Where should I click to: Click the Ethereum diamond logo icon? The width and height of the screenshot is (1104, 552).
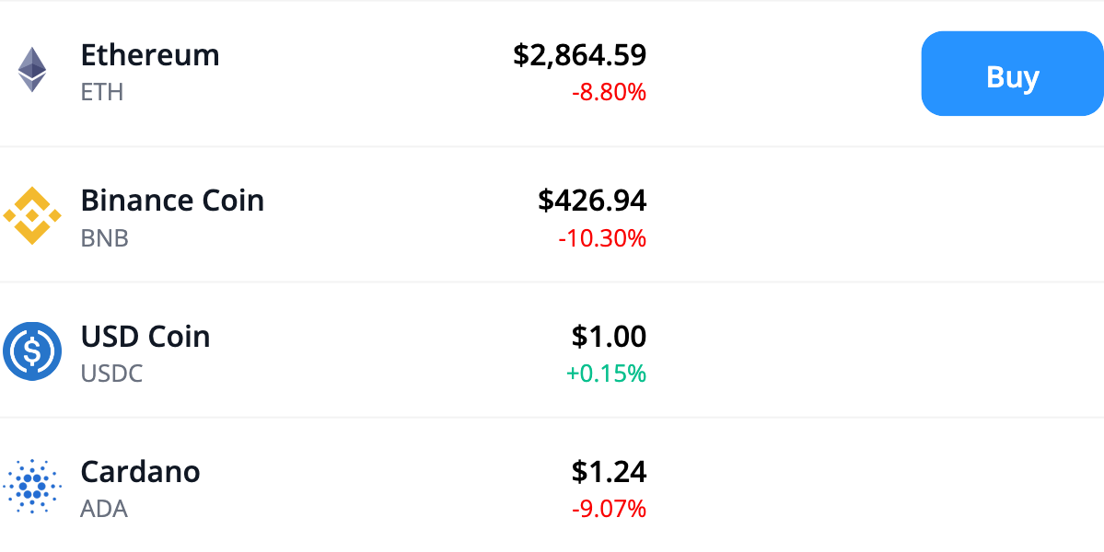click(x=33, y=68)
